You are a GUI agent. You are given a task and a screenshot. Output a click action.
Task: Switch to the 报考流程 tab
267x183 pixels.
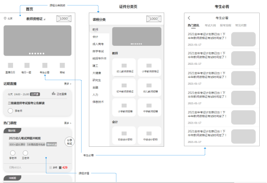point(225,26)
